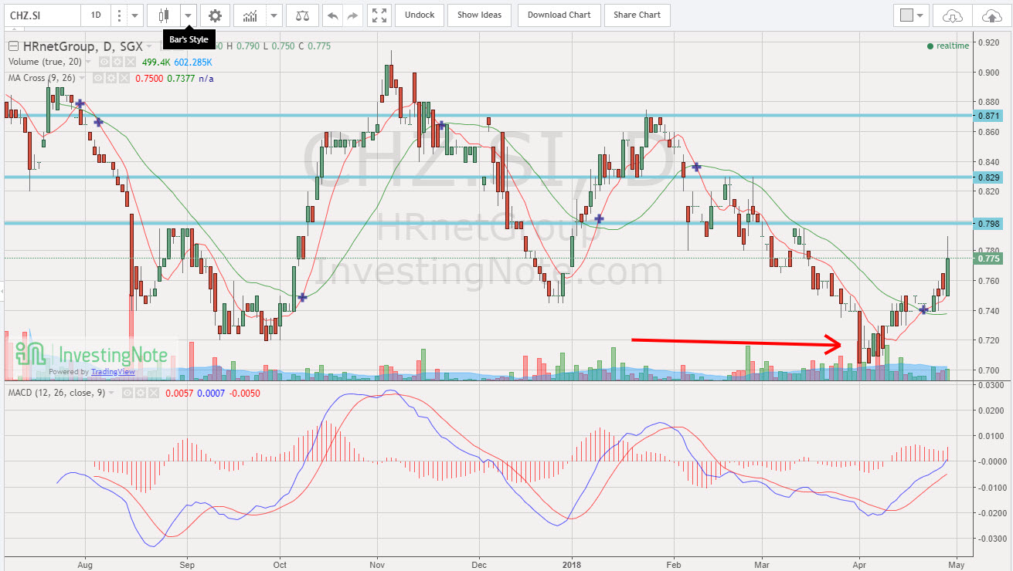Open the chart settings gear icon
Image resolution: width=1013 pixels, height=571 pixels.
click(215, 15)
